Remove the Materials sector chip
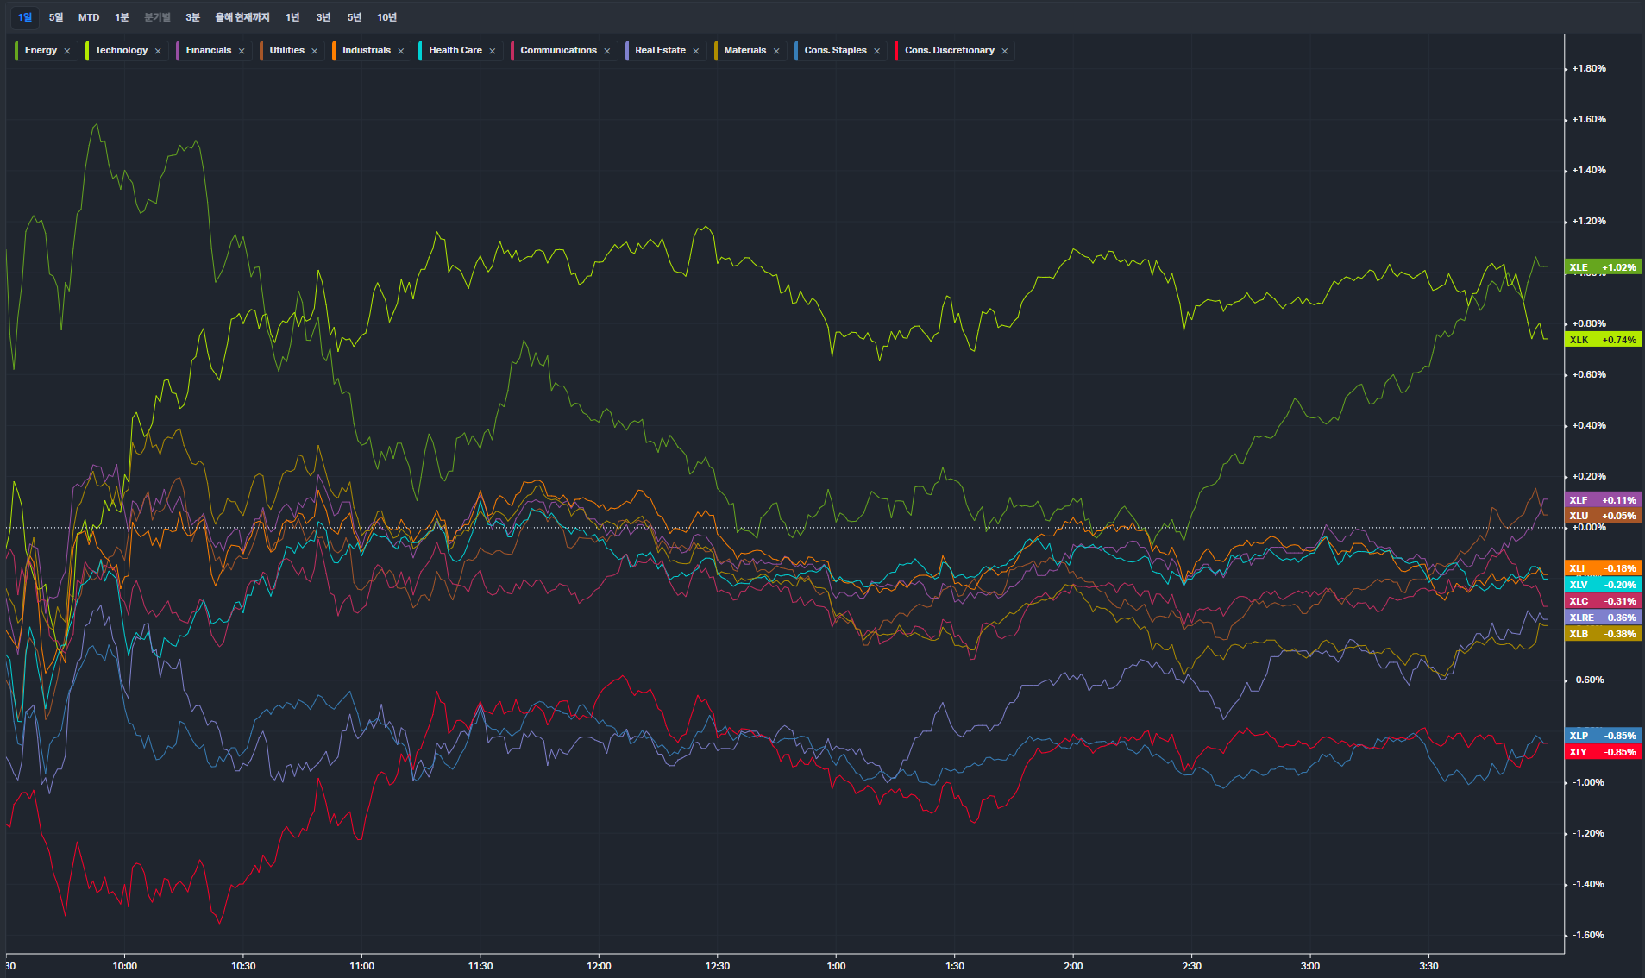The width and height of the screenshot is (1645, 978). point(776,51)
